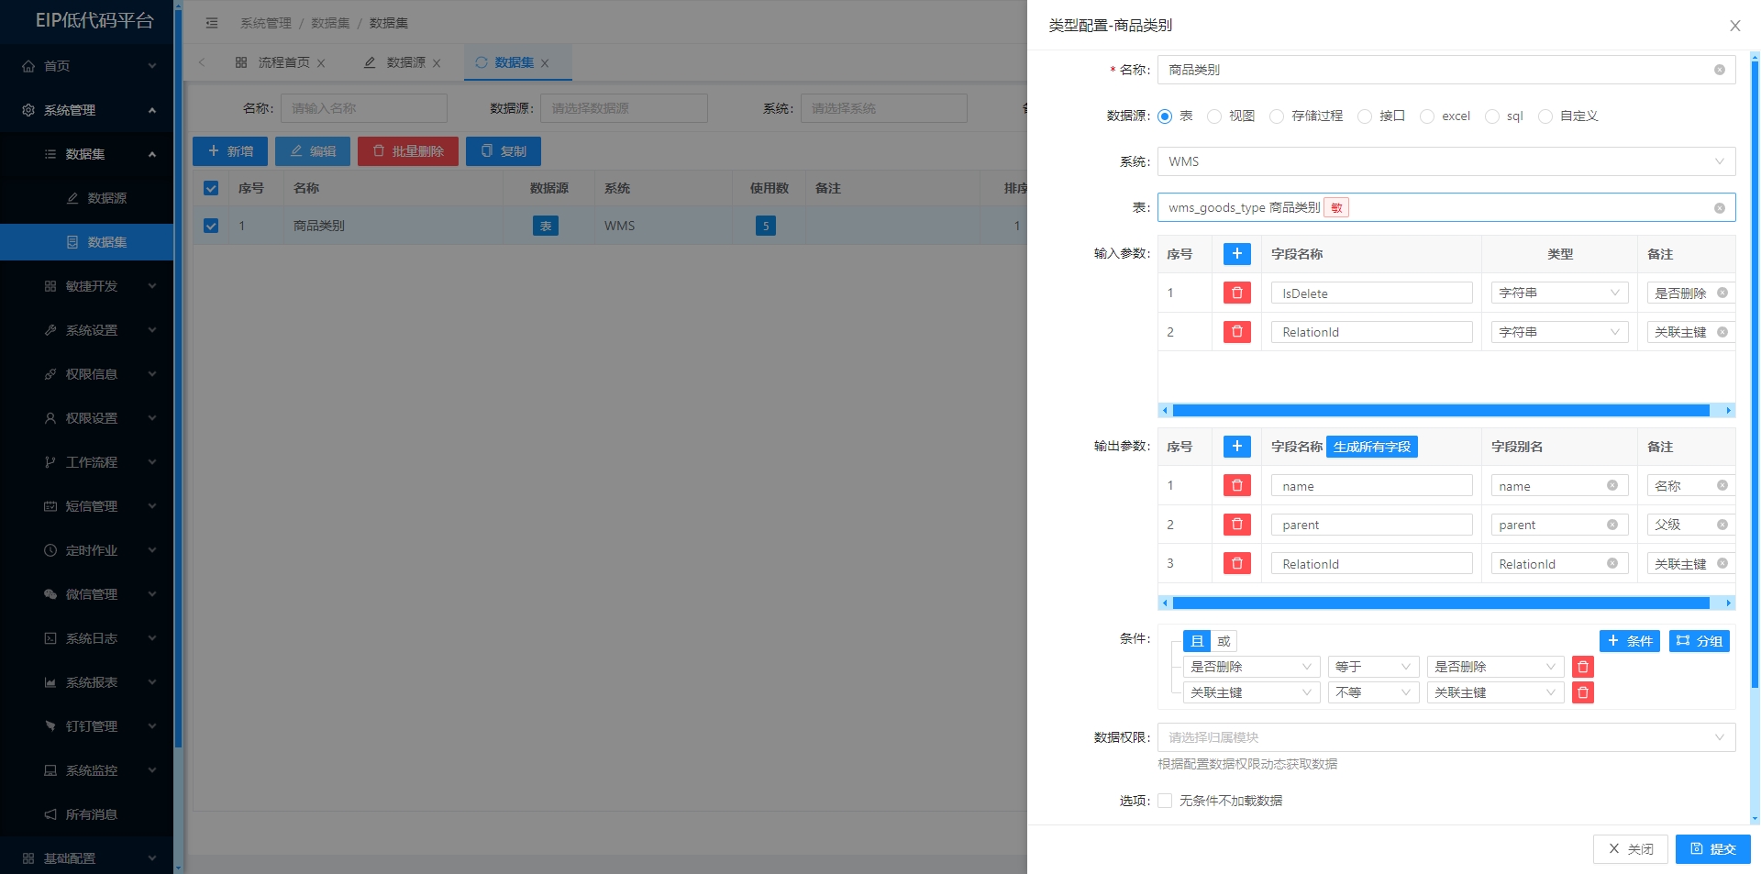Click the 生成所有字段 button
The height and width of the screenshot is (874, 1761).
(1371, 447)
